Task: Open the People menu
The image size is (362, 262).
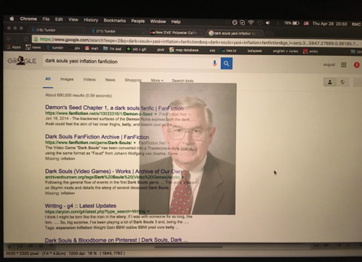Action: pos(138,21)
